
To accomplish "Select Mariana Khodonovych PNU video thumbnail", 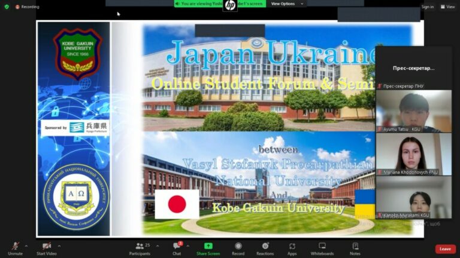I will point(414,154).
